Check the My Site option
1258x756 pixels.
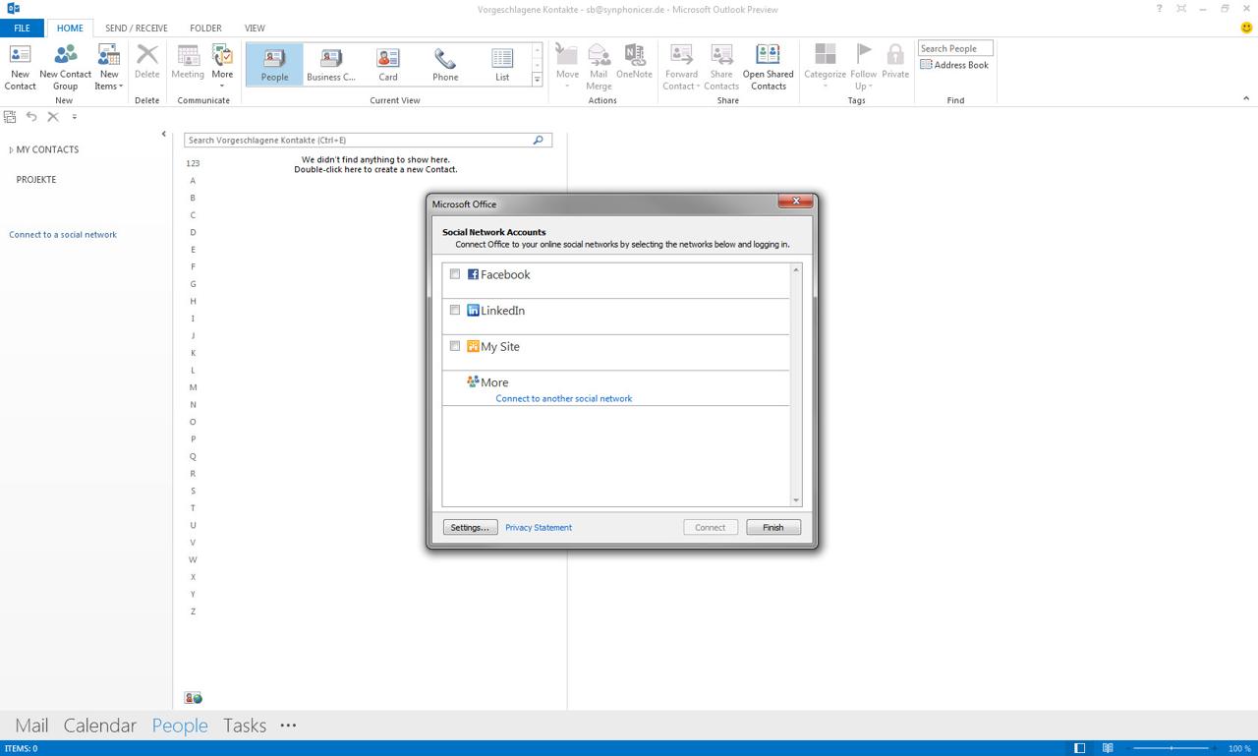(455, 346)
